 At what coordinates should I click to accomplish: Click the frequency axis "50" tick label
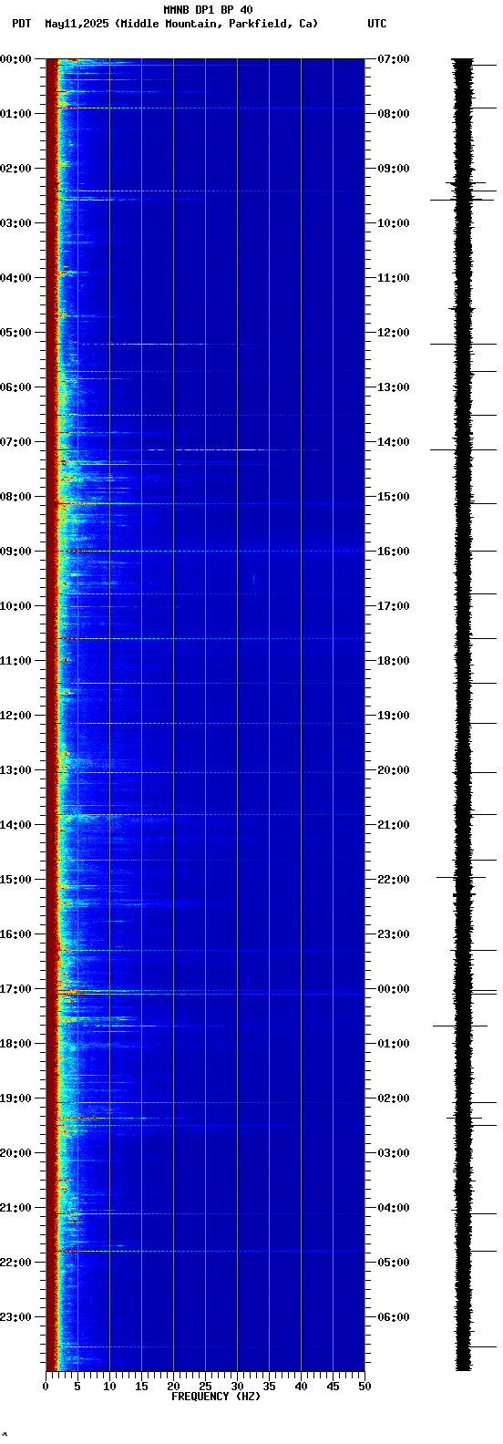(x=364, y=1387)
